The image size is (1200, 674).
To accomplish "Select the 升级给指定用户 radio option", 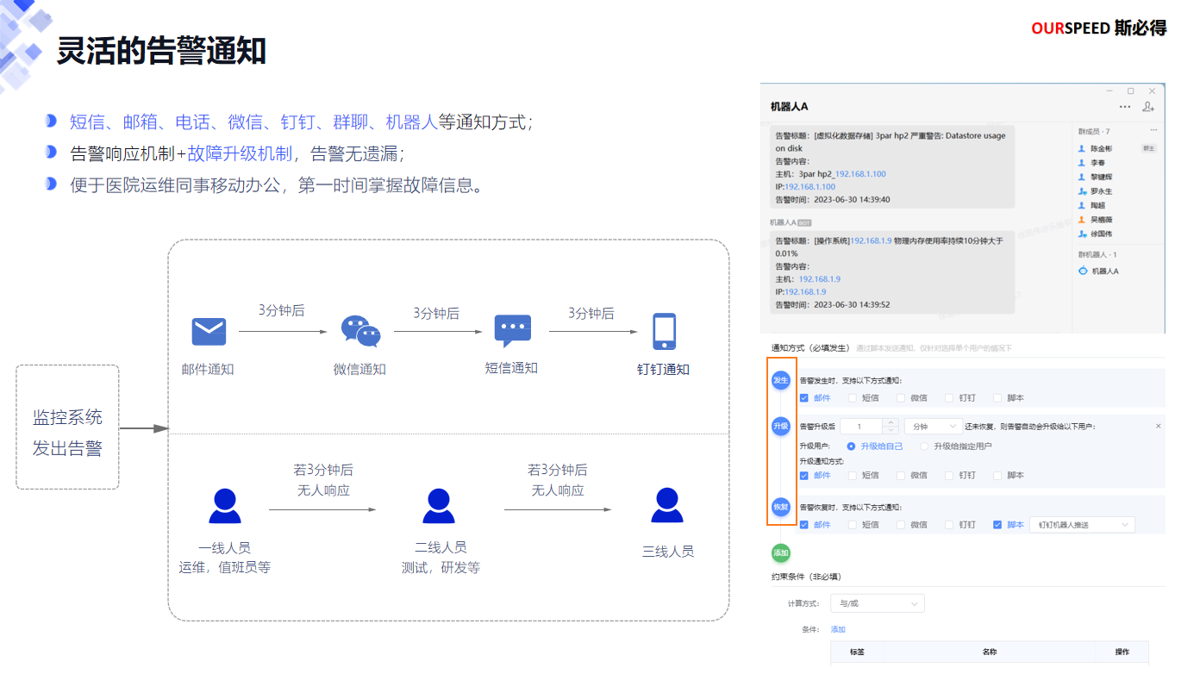I will (925, 446).
